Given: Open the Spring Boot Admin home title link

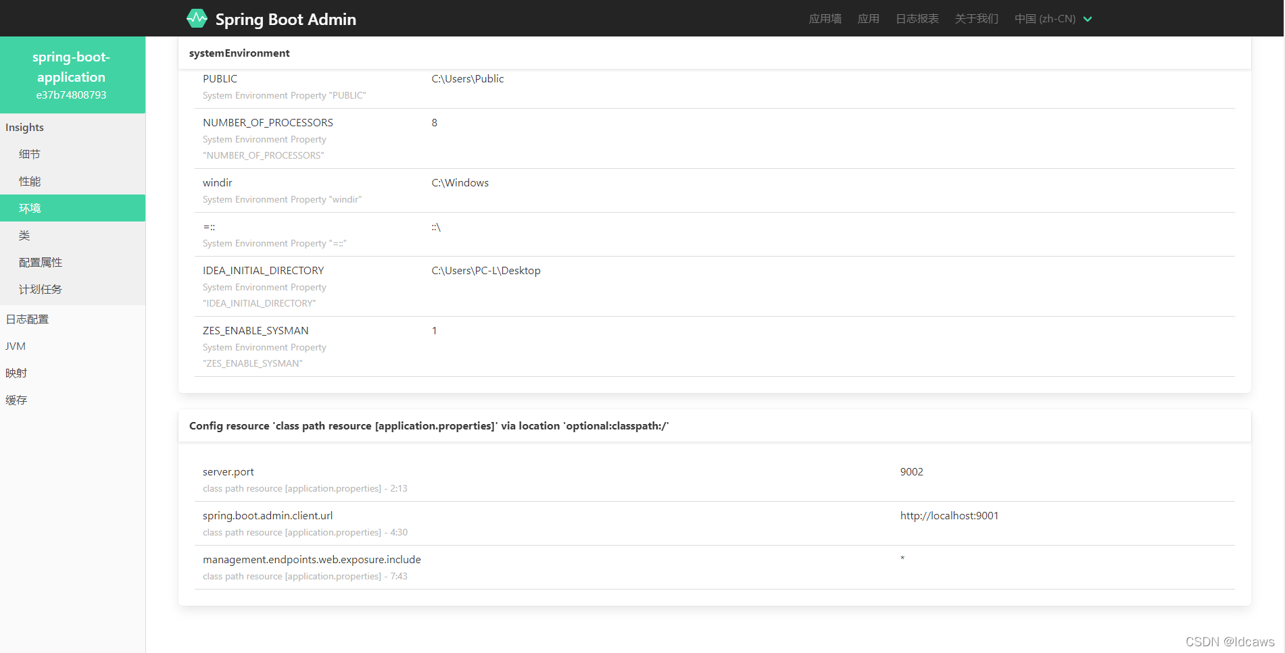Looking at the screenshot, I should 285,19.
